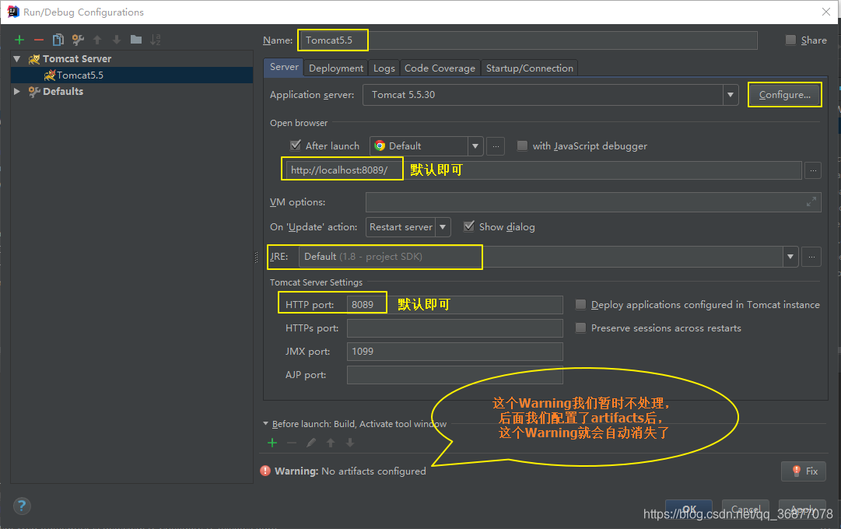Enable with JavaScript debugger

[x=522, y=146]
